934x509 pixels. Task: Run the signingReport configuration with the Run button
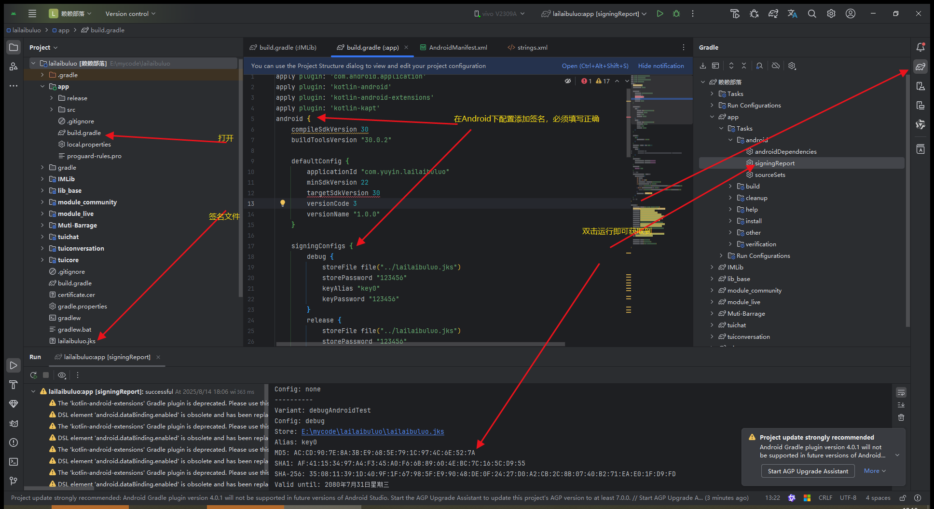click(x=660, y=13)
